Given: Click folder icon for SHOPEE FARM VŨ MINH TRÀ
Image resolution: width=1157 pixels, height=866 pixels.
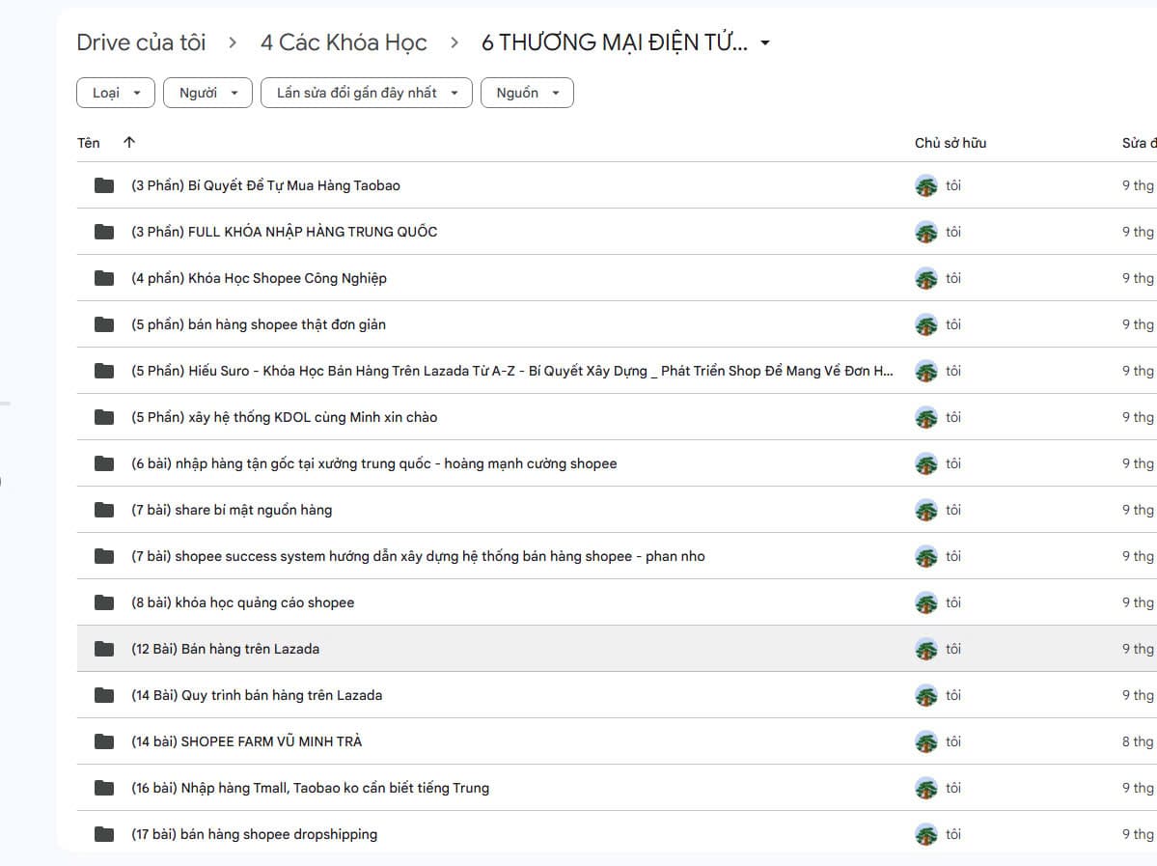Looking at the screenshot, I should coord(104,741).
